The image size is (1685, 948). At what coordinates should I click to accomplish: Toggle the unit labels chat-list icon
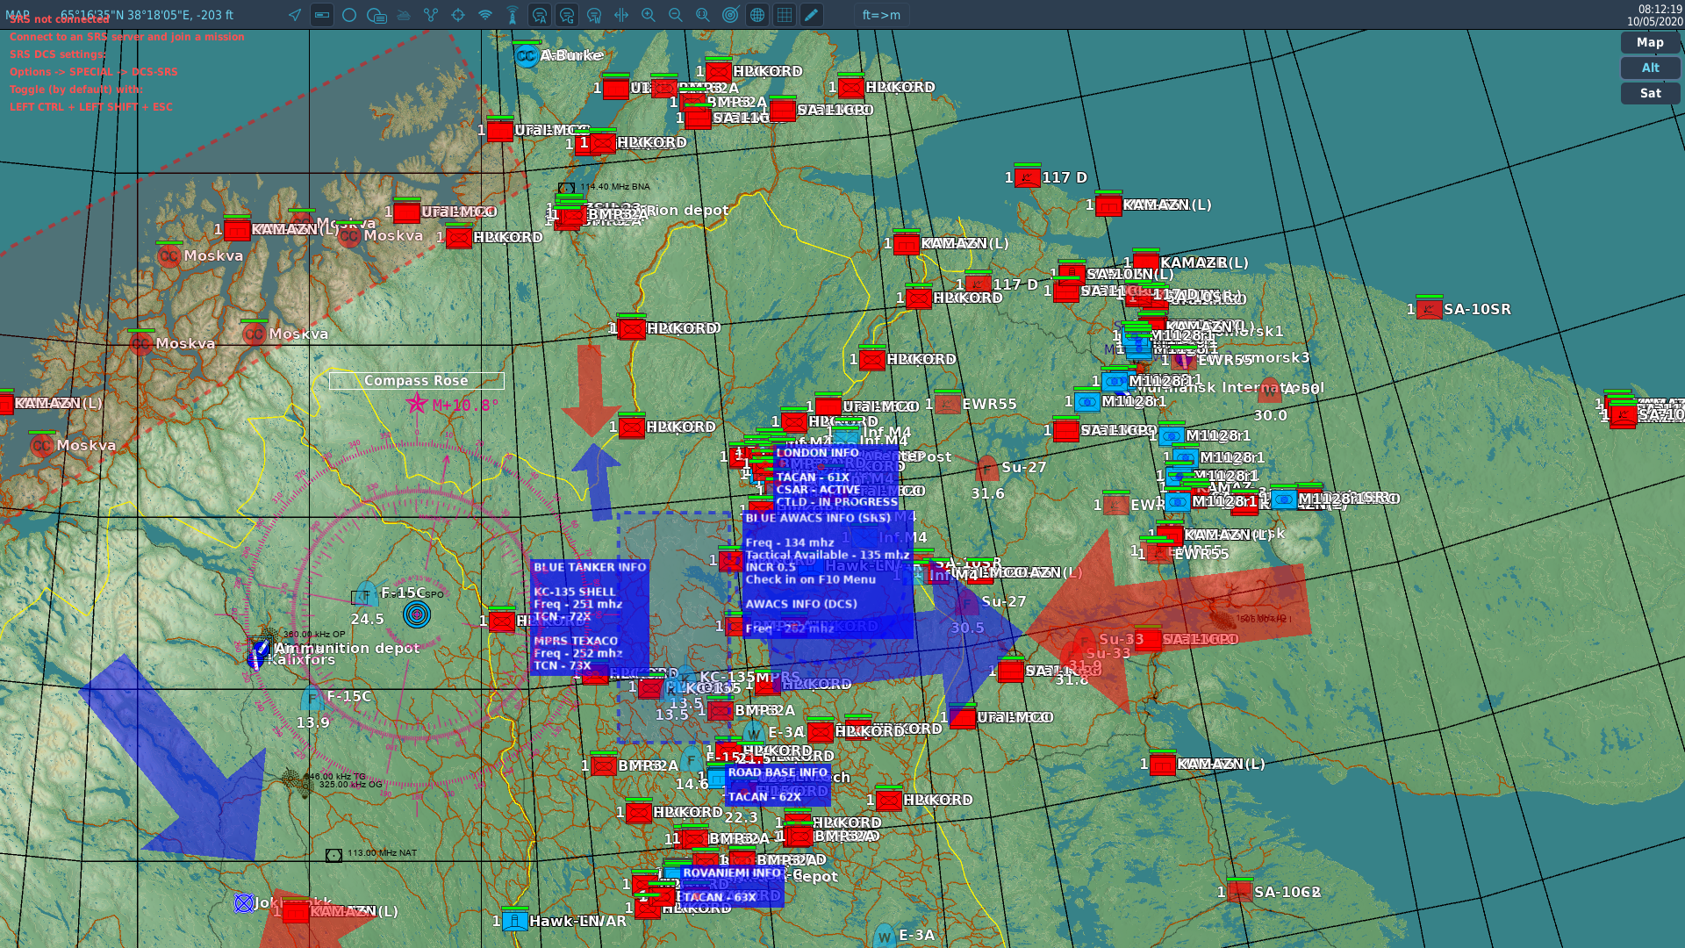click(x=376, y=15)
